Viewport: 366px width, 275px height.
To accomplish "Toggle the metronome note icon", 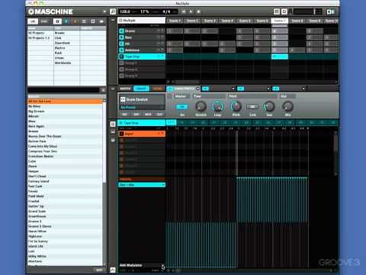I will [x=113, y=11].
